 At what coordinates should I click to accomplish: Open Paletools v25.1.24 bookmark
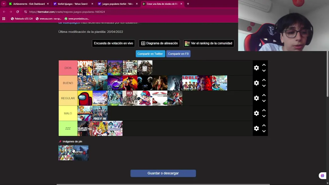point(22,19)
